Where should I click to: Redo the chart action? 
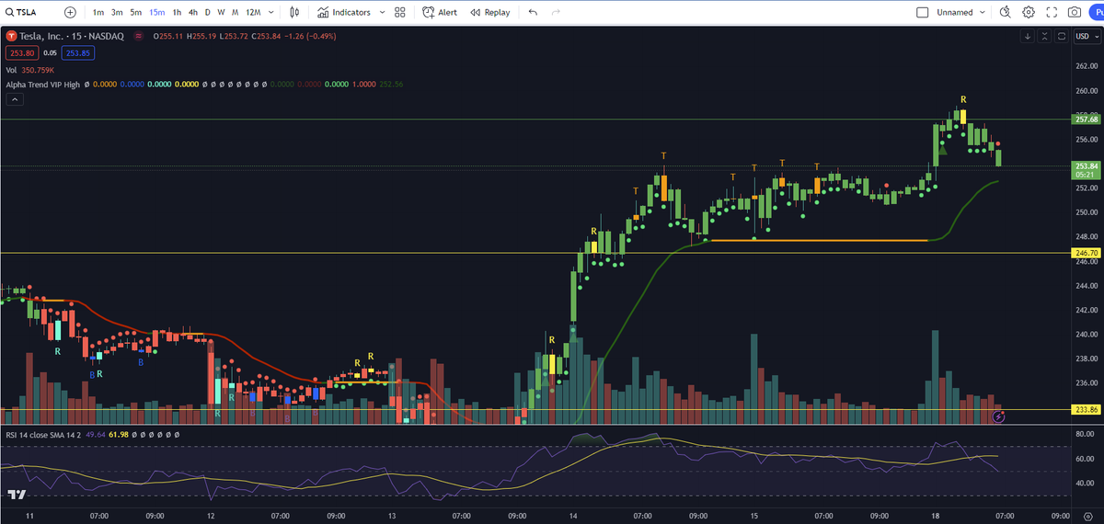click(x=555, y=13)
